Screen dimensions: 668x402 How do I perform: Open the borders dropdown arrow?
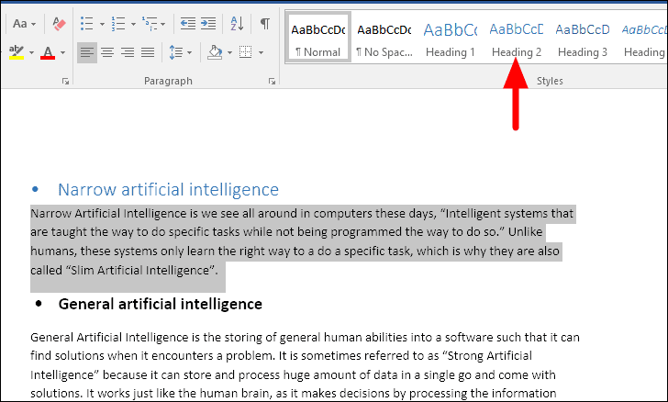click(x=261, y=53)
